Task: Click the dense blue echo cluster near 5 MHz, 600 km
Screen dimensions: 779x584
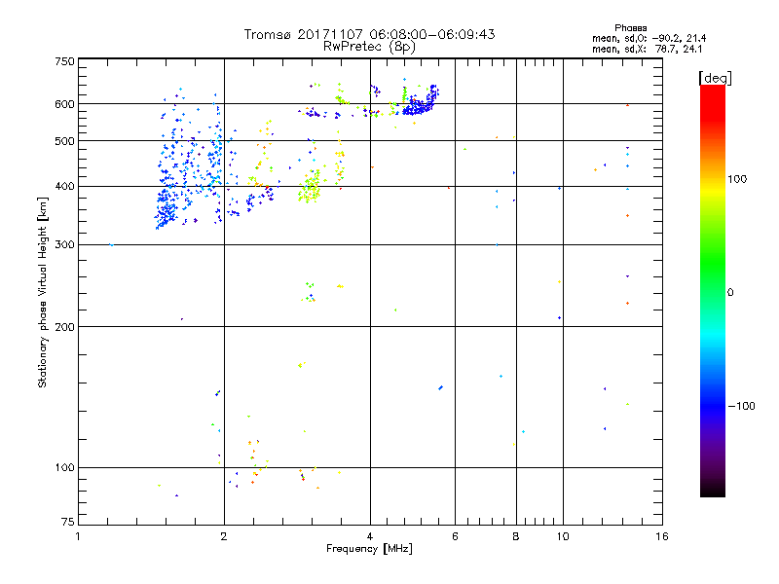Action: (x=421, y=103)
